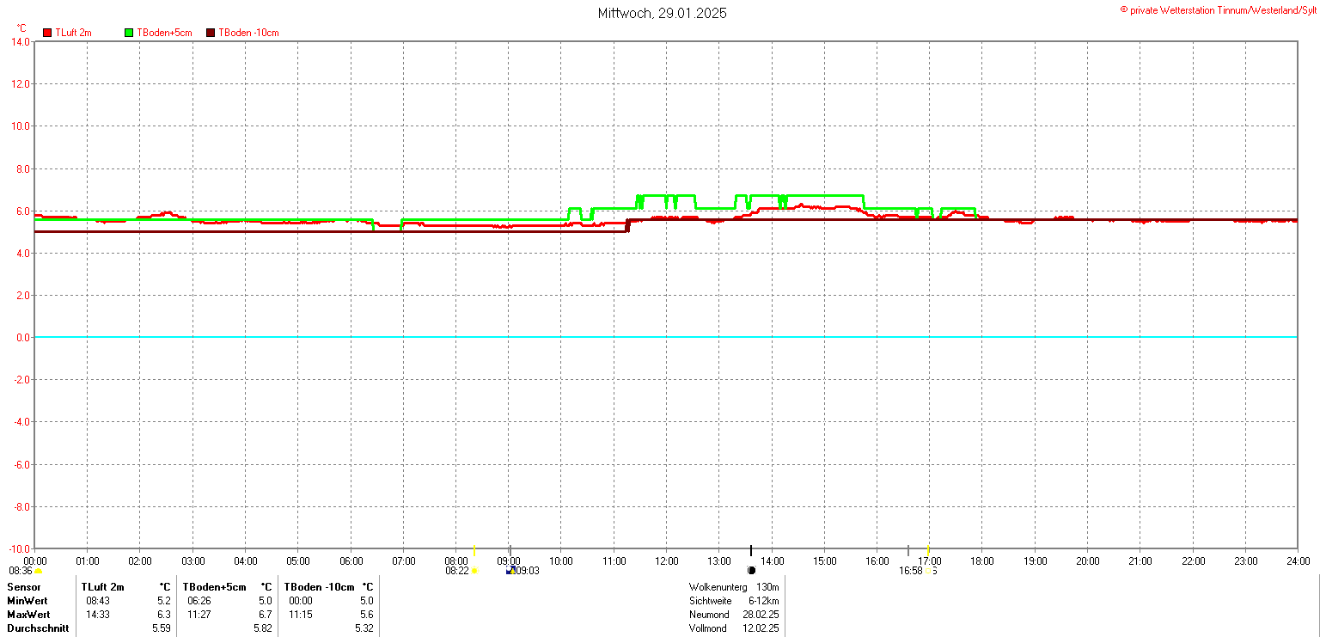Click the TLuft 2m MaxWert value 6.3

(x=163, y=615)
